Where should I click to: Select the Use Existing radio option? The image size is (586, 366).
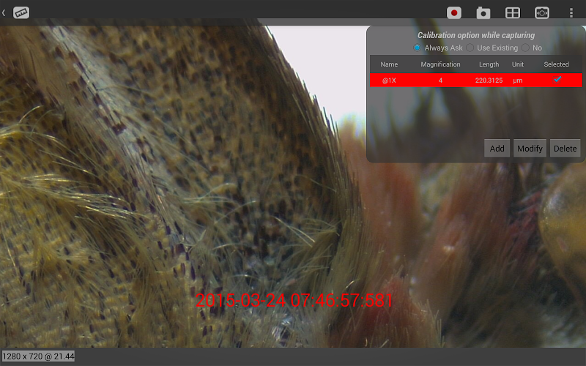470,48
